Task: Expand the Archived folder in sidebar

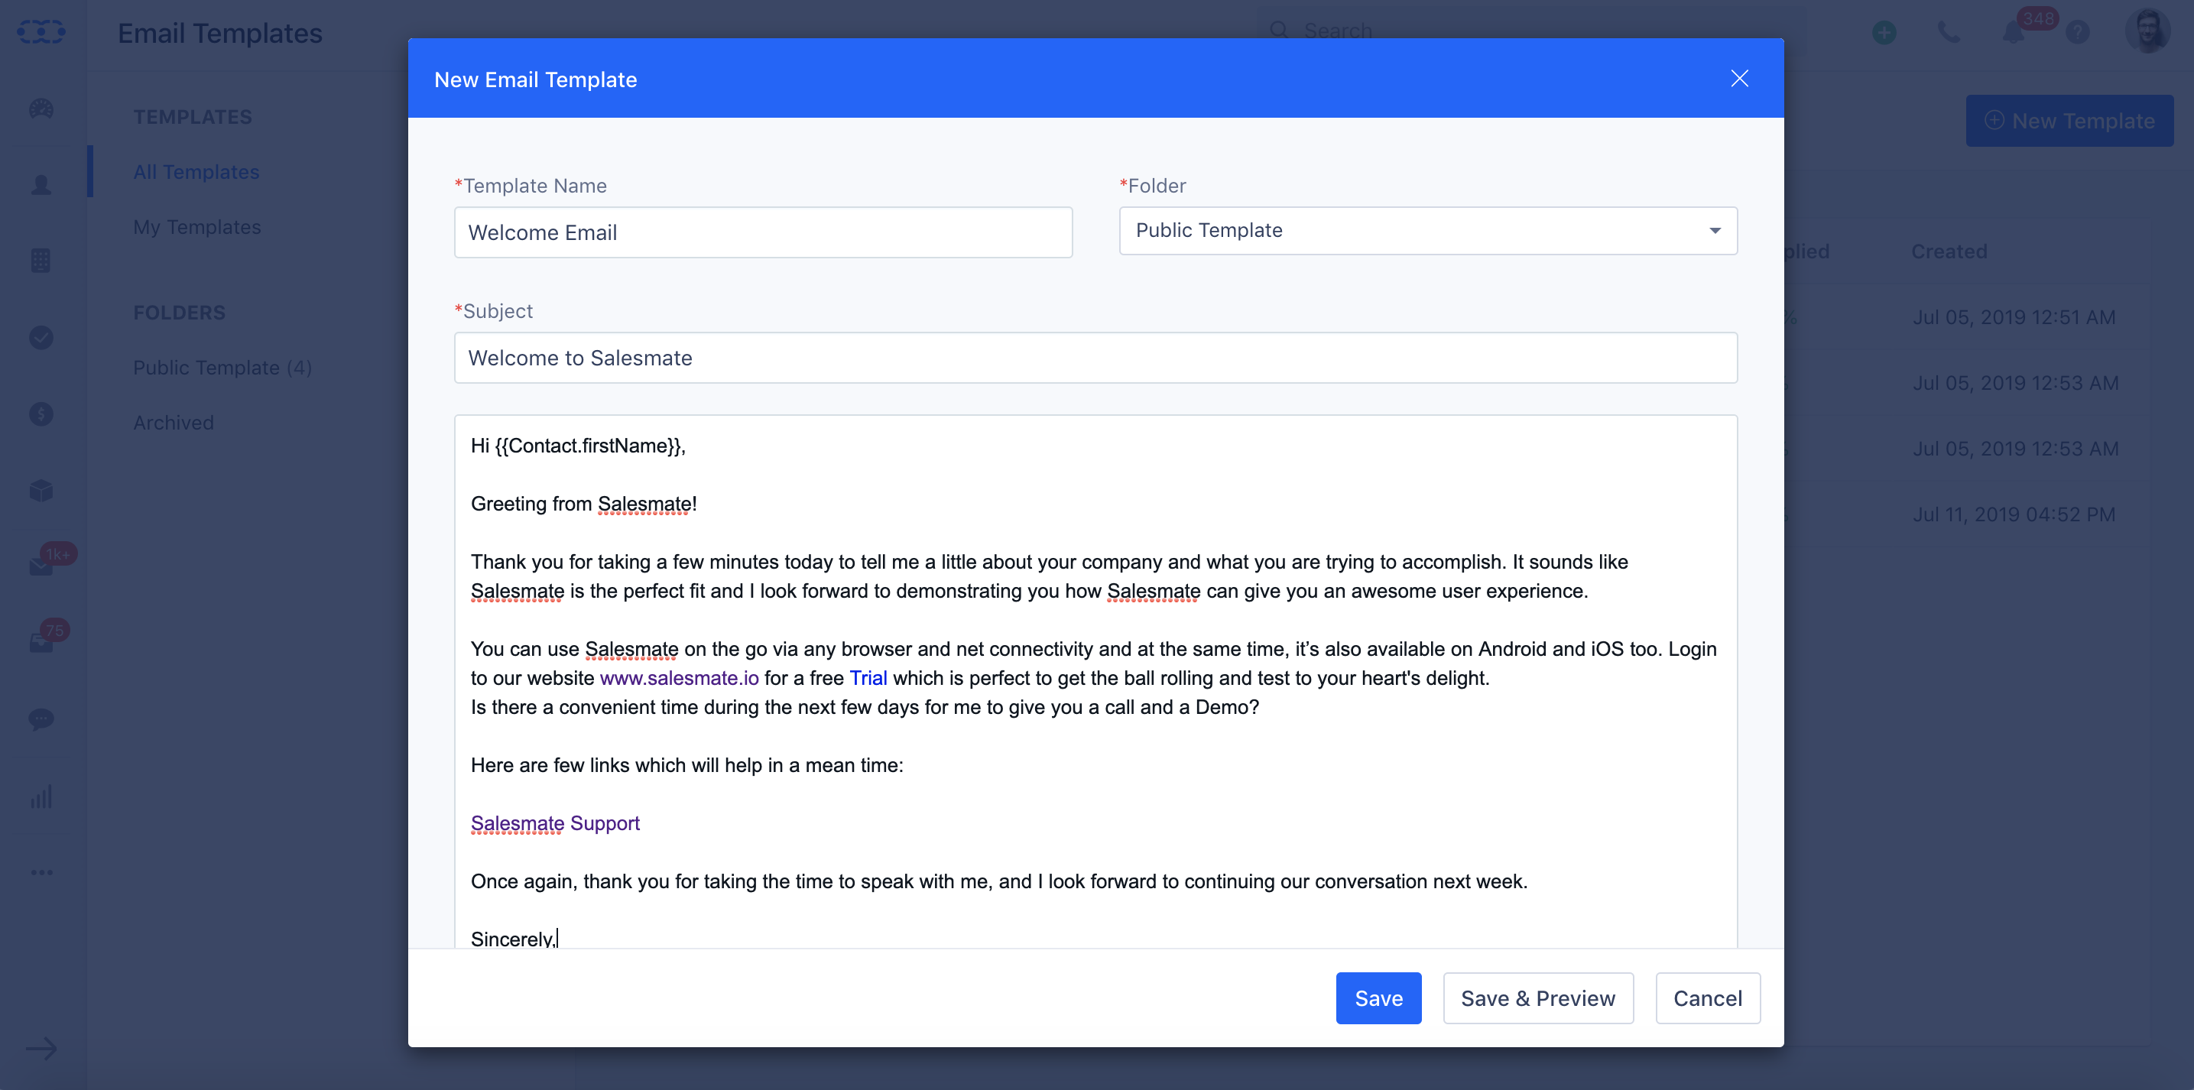Action: click(172, 421)
